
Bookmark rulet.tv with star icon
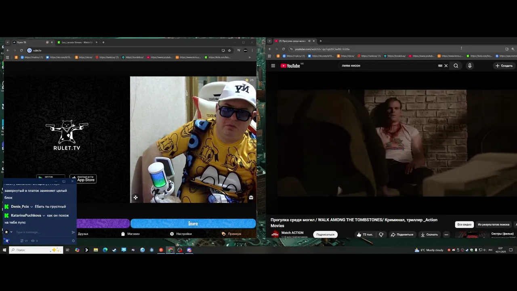tap(229, 51)
